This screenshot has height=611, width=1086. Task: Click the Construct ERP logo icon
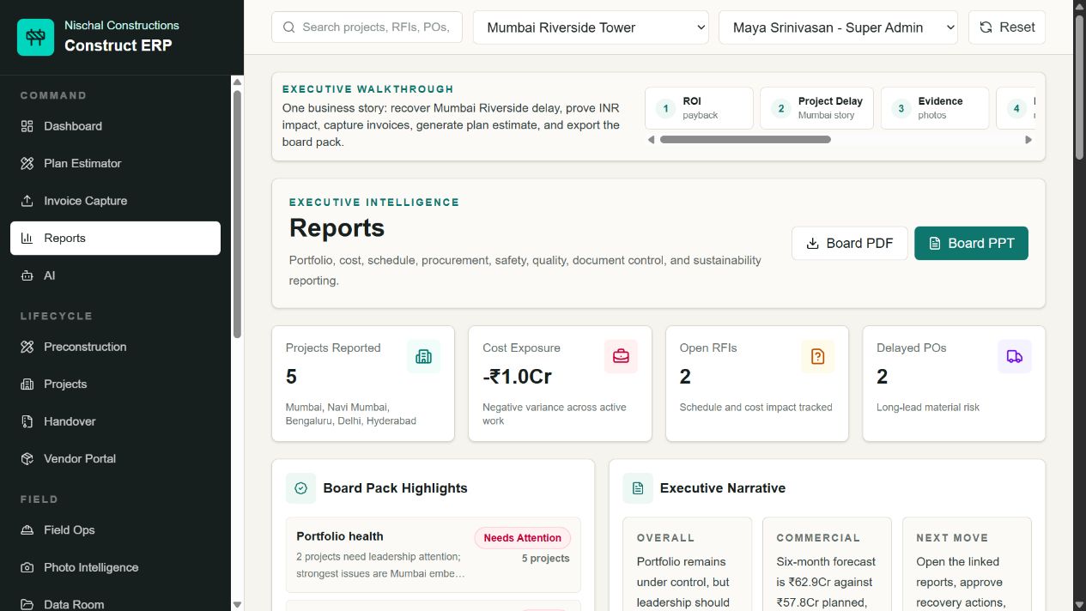pos(35,37)
